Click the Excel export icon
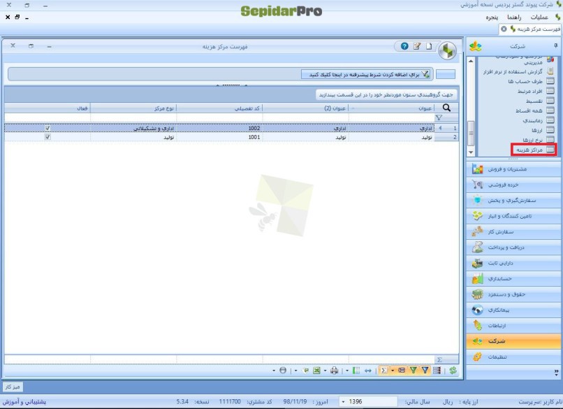 (x=316, y=370)
